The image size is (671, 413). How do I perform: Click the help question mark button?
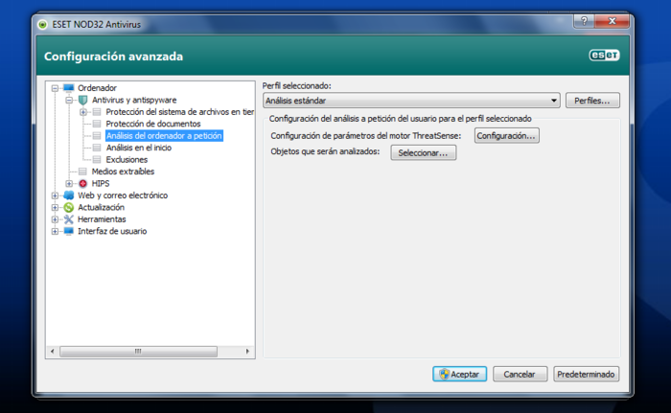click(584, 20)
